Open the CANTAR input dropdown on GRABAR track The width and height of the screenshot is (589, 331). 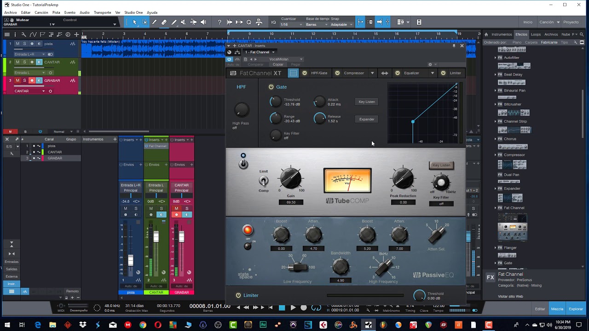(x=29, y=91)
